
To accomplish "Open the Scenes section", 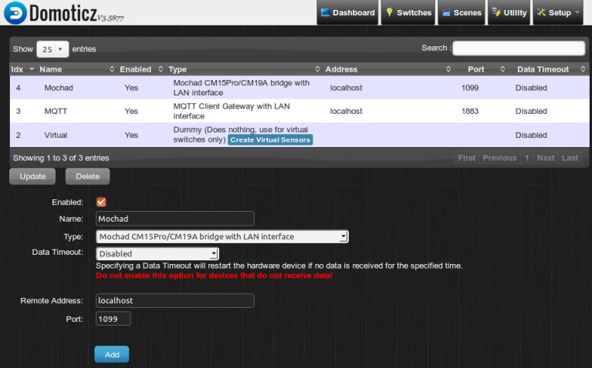I will (461, 12).
